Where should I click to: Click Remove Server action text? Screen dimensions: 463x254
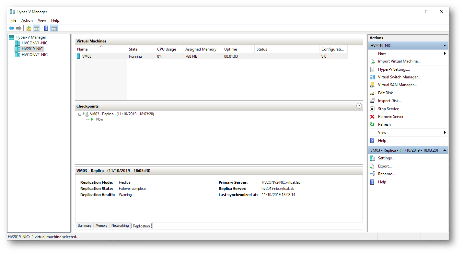(x=391, y=117)
